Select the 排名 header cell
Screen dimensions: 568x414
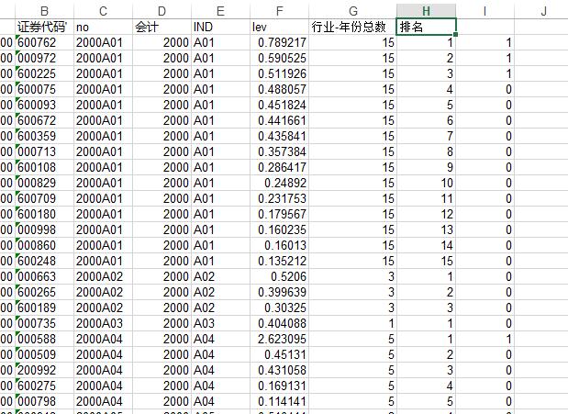pyautogui.click(x=426, y=27)
